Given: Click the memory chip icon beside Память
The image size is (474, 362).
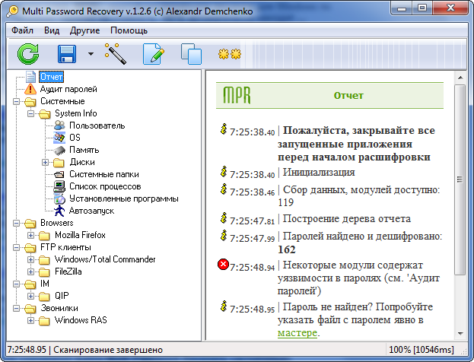Looking at the screenshot, I should pyautogui.click(x=59, y=150).
